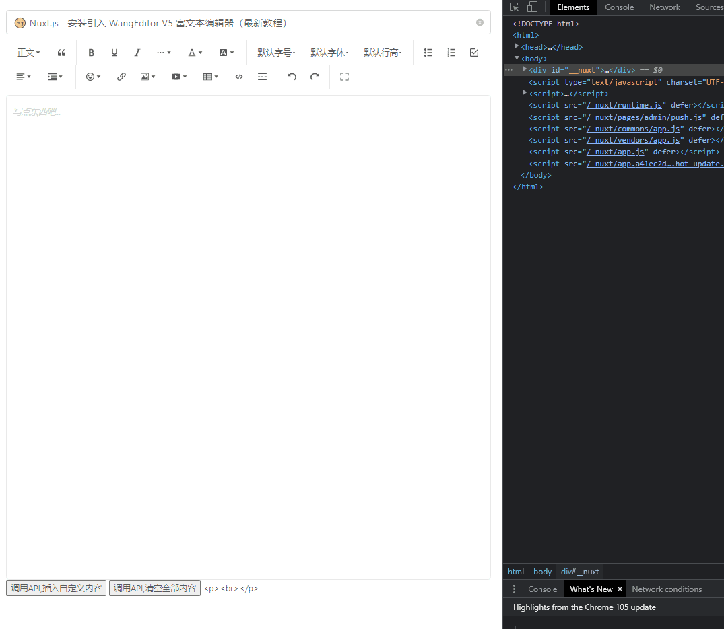The image size is (724, 629).
Task: Select html in the breadcrumb bar
Action: [x=516, y=572]
